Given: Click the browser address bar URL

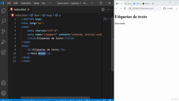Looking at the screenshot, I should [143, 8].
